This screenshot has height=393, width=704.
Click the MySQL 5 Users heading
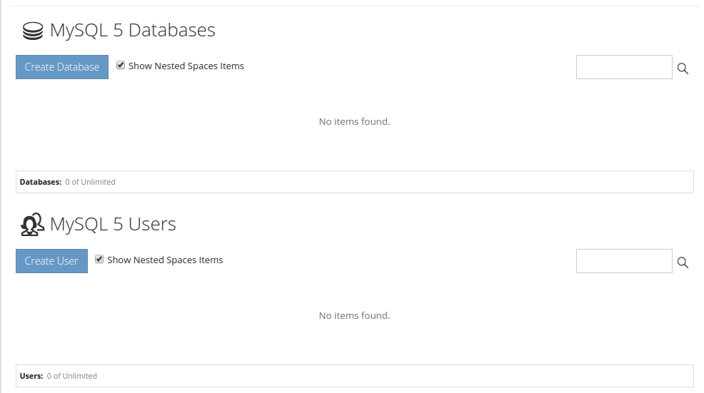[x=113, y=224]
